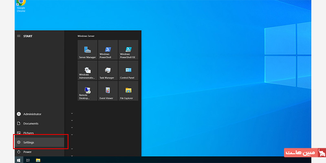Launch the Windows PowerShell tile
Viewport: 326px width, 163px height.
click(x=108, y=50)
